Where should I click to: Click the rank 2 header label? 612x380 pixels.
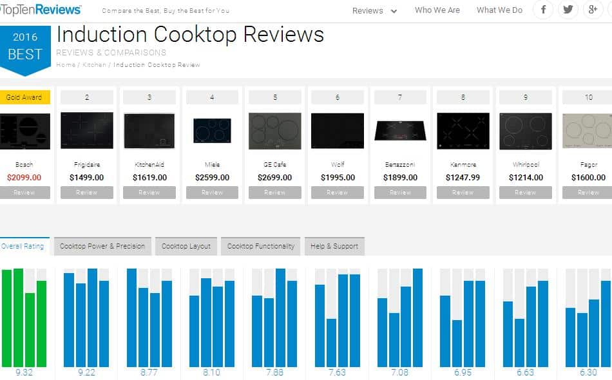pos(87,97)
